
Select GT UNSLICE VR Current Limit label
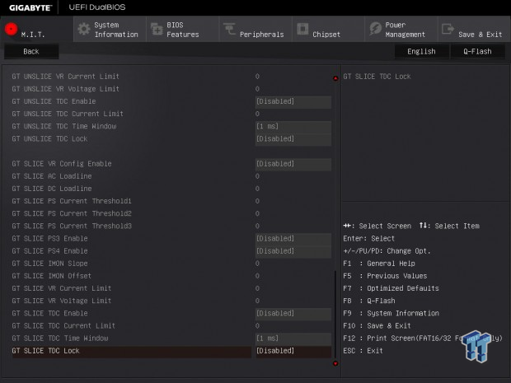pos(65,77)
